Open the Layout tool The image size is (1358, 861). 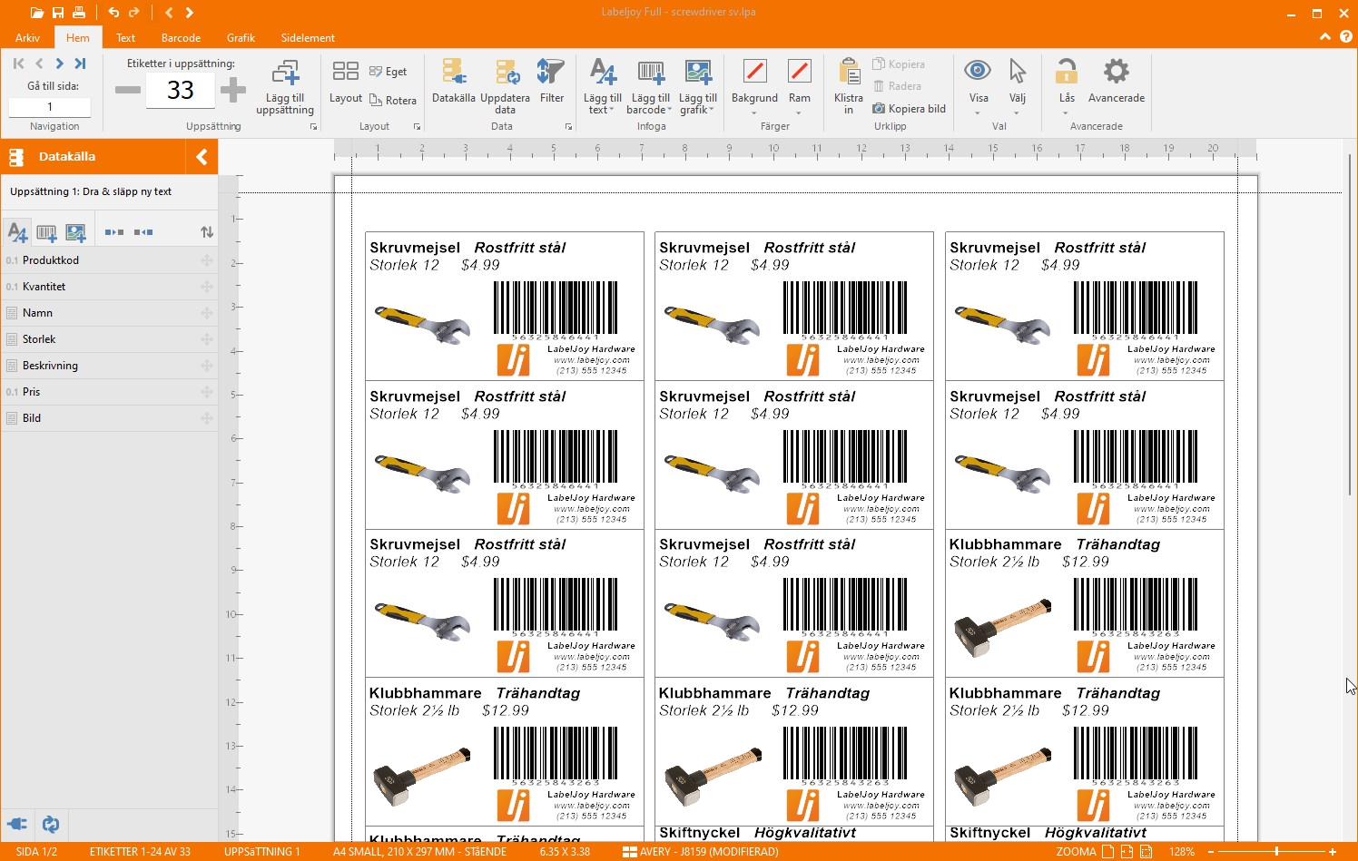[346, 82]
